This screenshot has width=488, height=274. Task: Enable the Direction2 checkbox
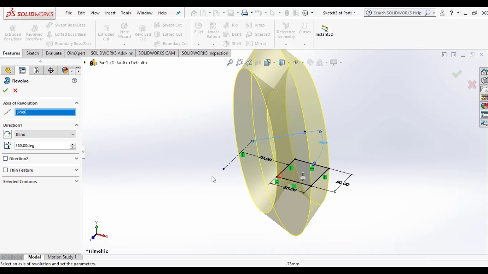point(5,159)
